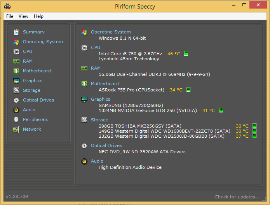Click the RAM heading link in main panel
Image resolution: width=270 pixels, height=205 pixels.
pyautogui.click(x=96, y=68)
